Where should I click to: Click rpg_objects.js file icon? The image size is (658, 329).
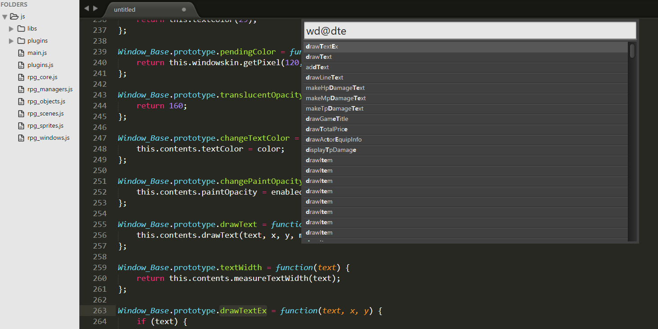[21, 102]
